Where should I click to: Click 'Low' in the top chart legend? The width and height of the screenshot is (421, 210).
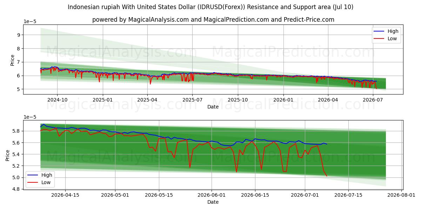click(392, 38)
